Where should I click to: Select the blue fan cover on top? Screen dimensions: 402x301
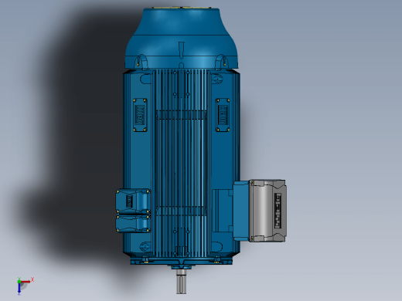182,39
